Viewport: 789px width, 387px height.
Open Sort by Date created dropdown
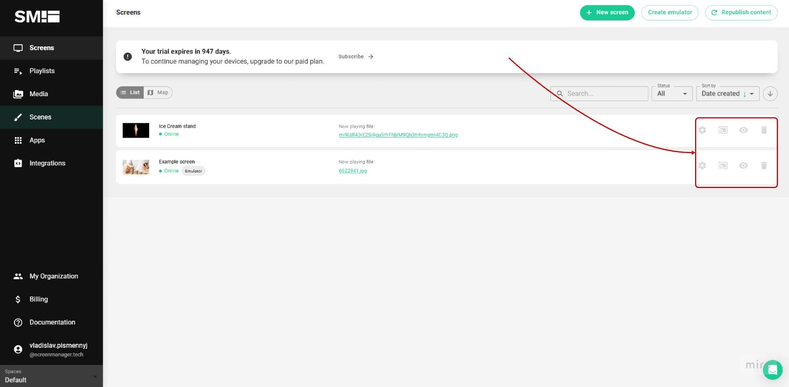click(728, 94)
